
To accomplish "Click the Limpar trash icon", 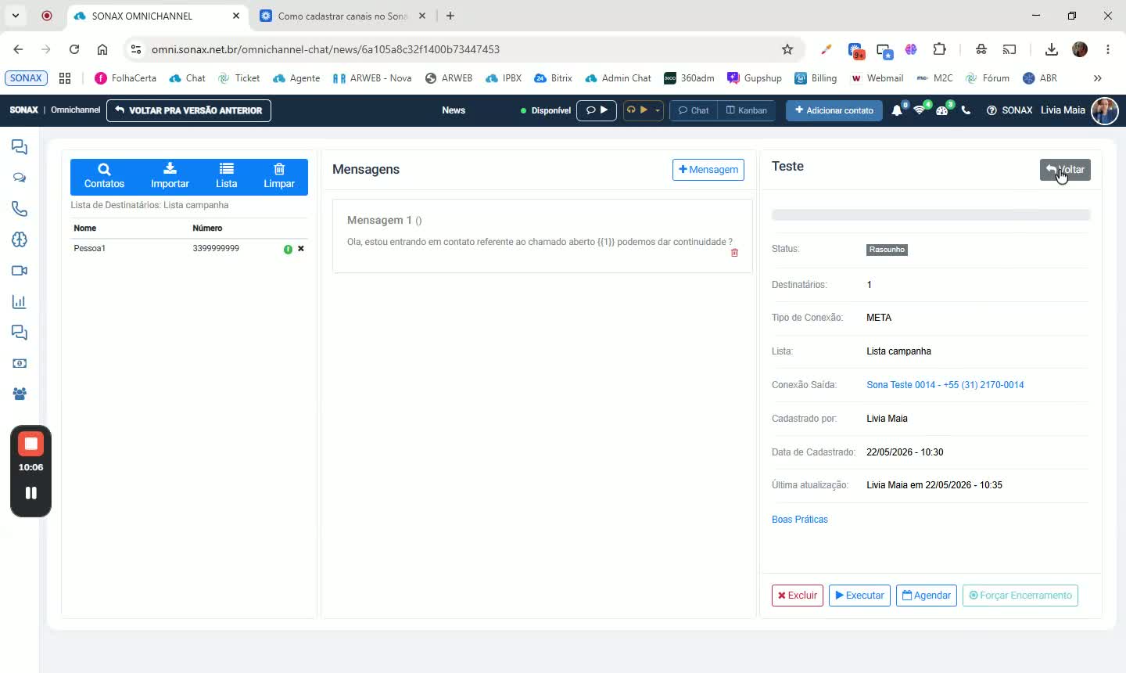I will tap(279, 168).
